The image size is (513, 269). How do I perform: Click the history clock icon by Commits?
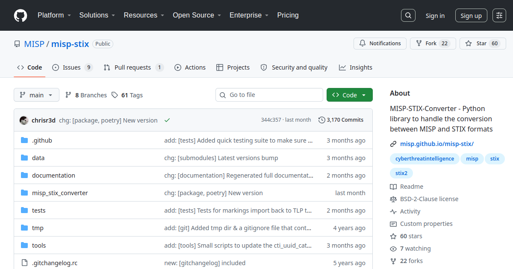322,120
